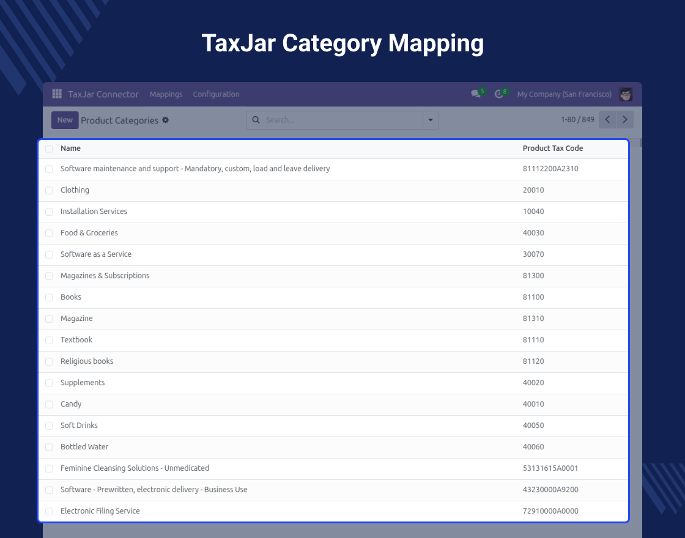Click the Product Categories breadcrumb title

[119, 120]
